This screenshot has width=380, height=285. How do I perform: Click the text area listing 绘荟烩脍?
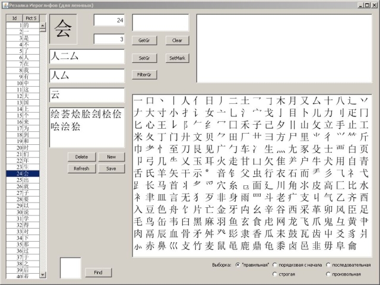click(87, 128)
